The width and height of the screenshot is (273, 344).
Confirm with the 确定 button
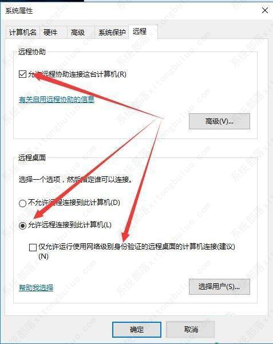tap(137, 329)
